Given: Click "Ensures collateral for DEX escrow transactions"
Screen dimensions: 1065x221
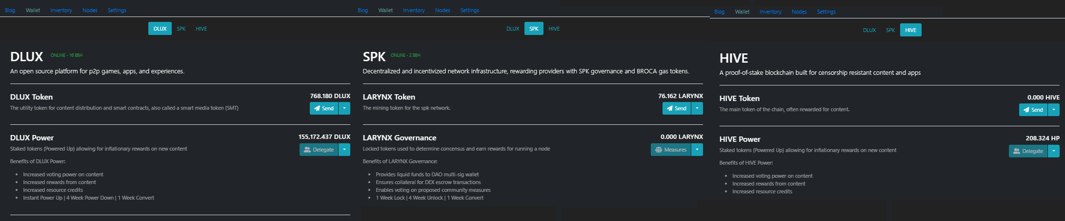Looking at the screenshot, I should (428, 182).
